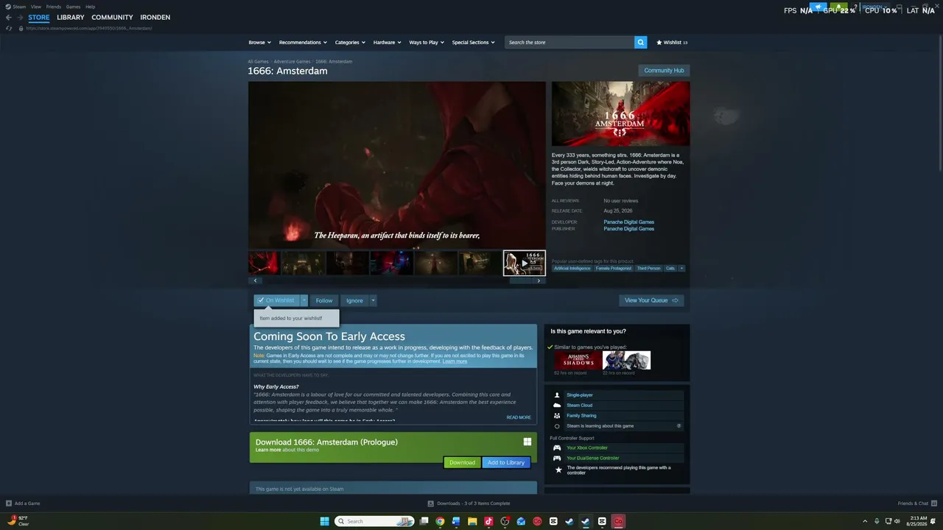Viewport: 943px width, 530px height.
Task: Switch to the LIBRARY tab
Action: pyautogui.click(x=71, y=17)
